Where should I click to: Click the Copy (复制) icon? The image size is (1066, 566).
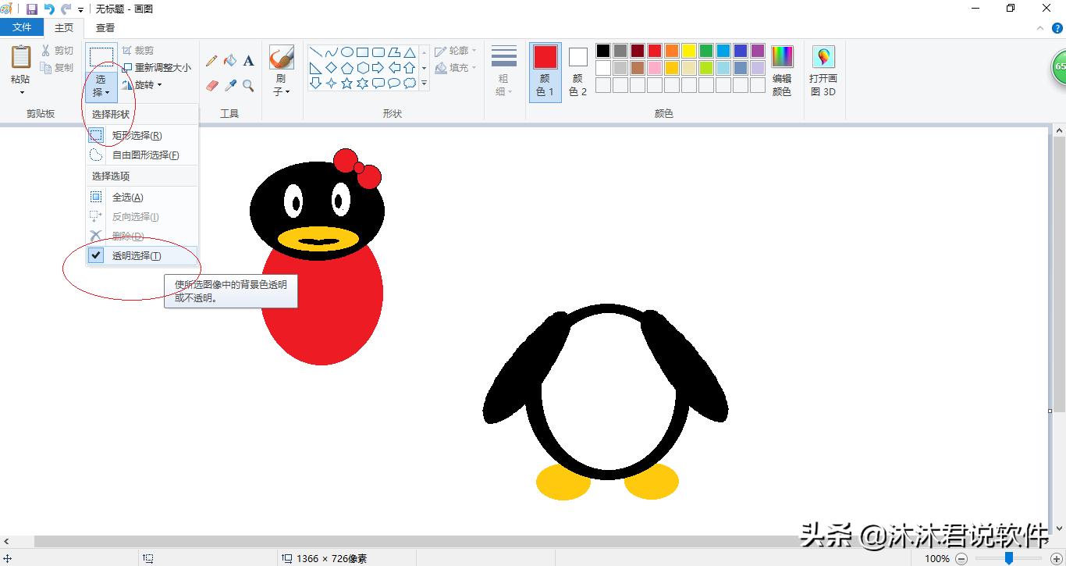click(46, 68)
